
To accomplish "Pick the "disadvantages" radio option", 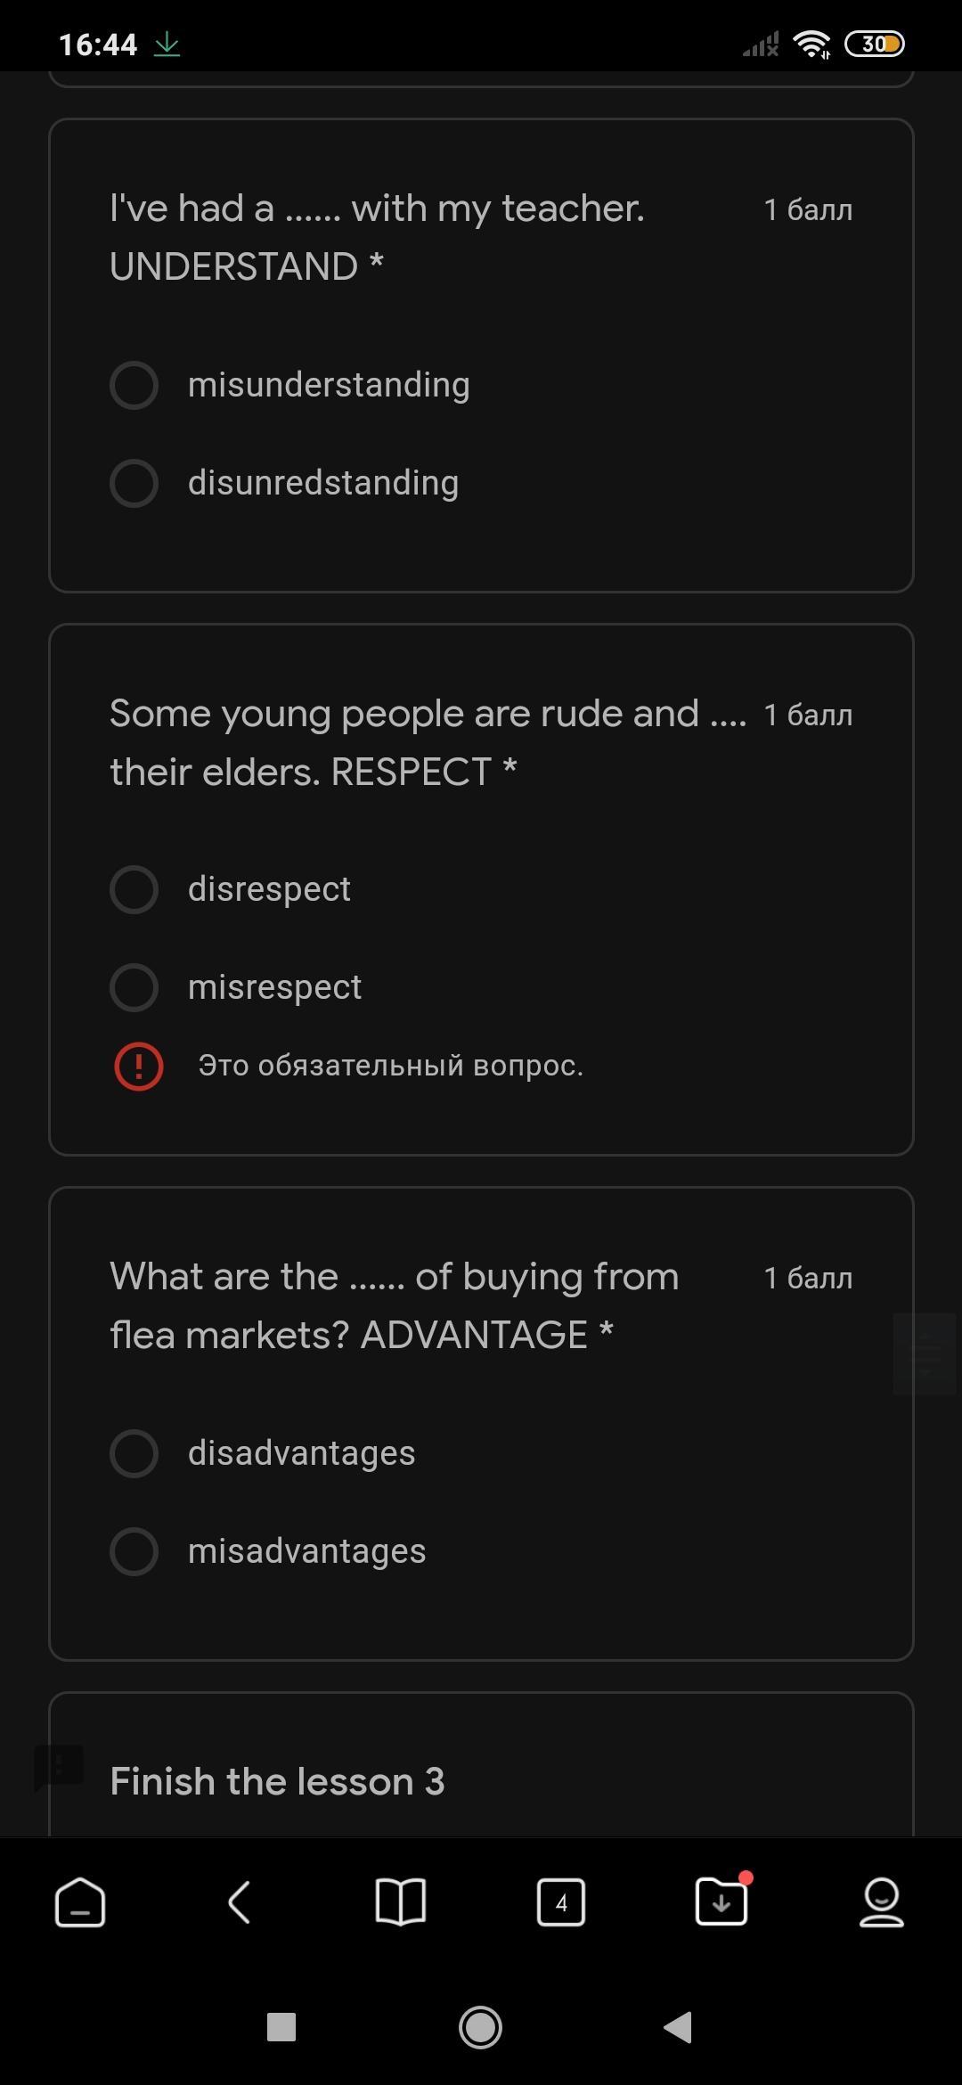I will coord(135,1453).
